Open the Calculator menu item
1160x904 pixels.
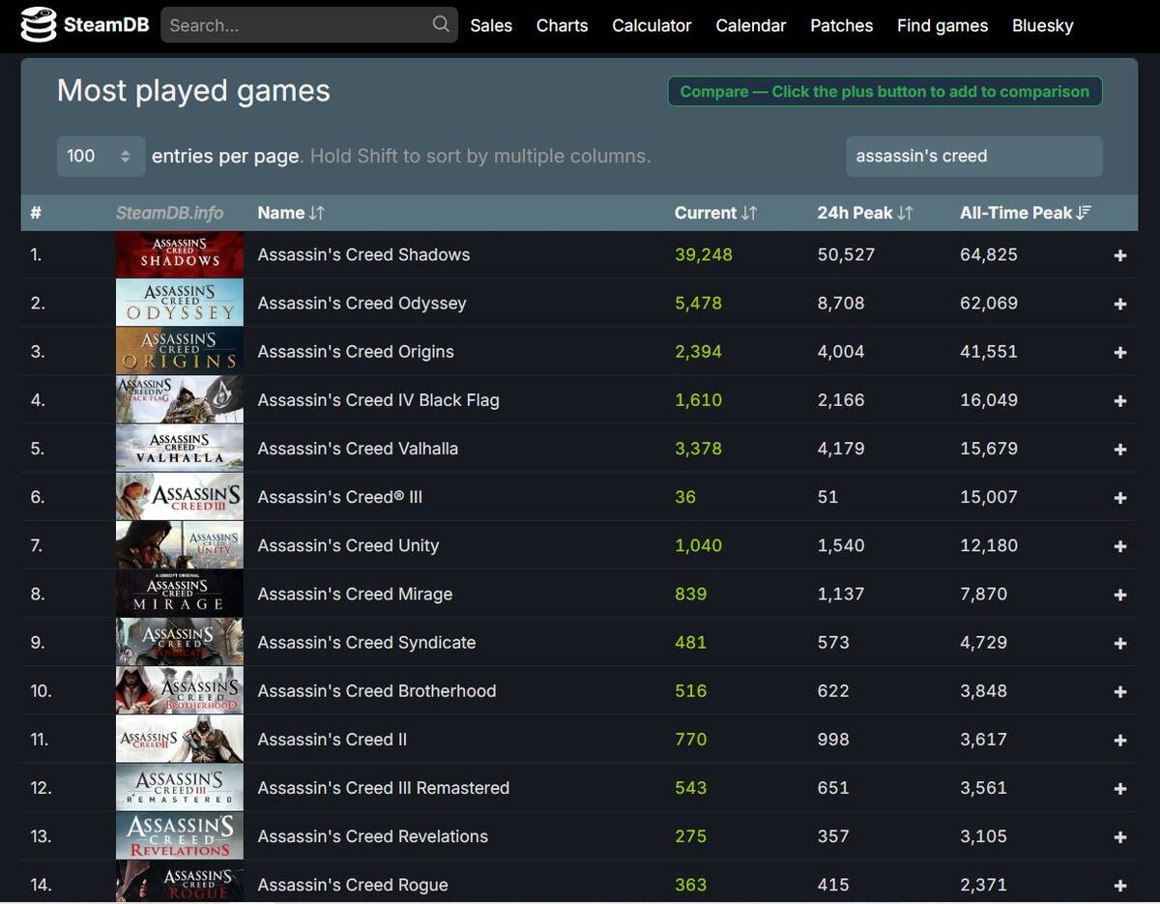652,25
